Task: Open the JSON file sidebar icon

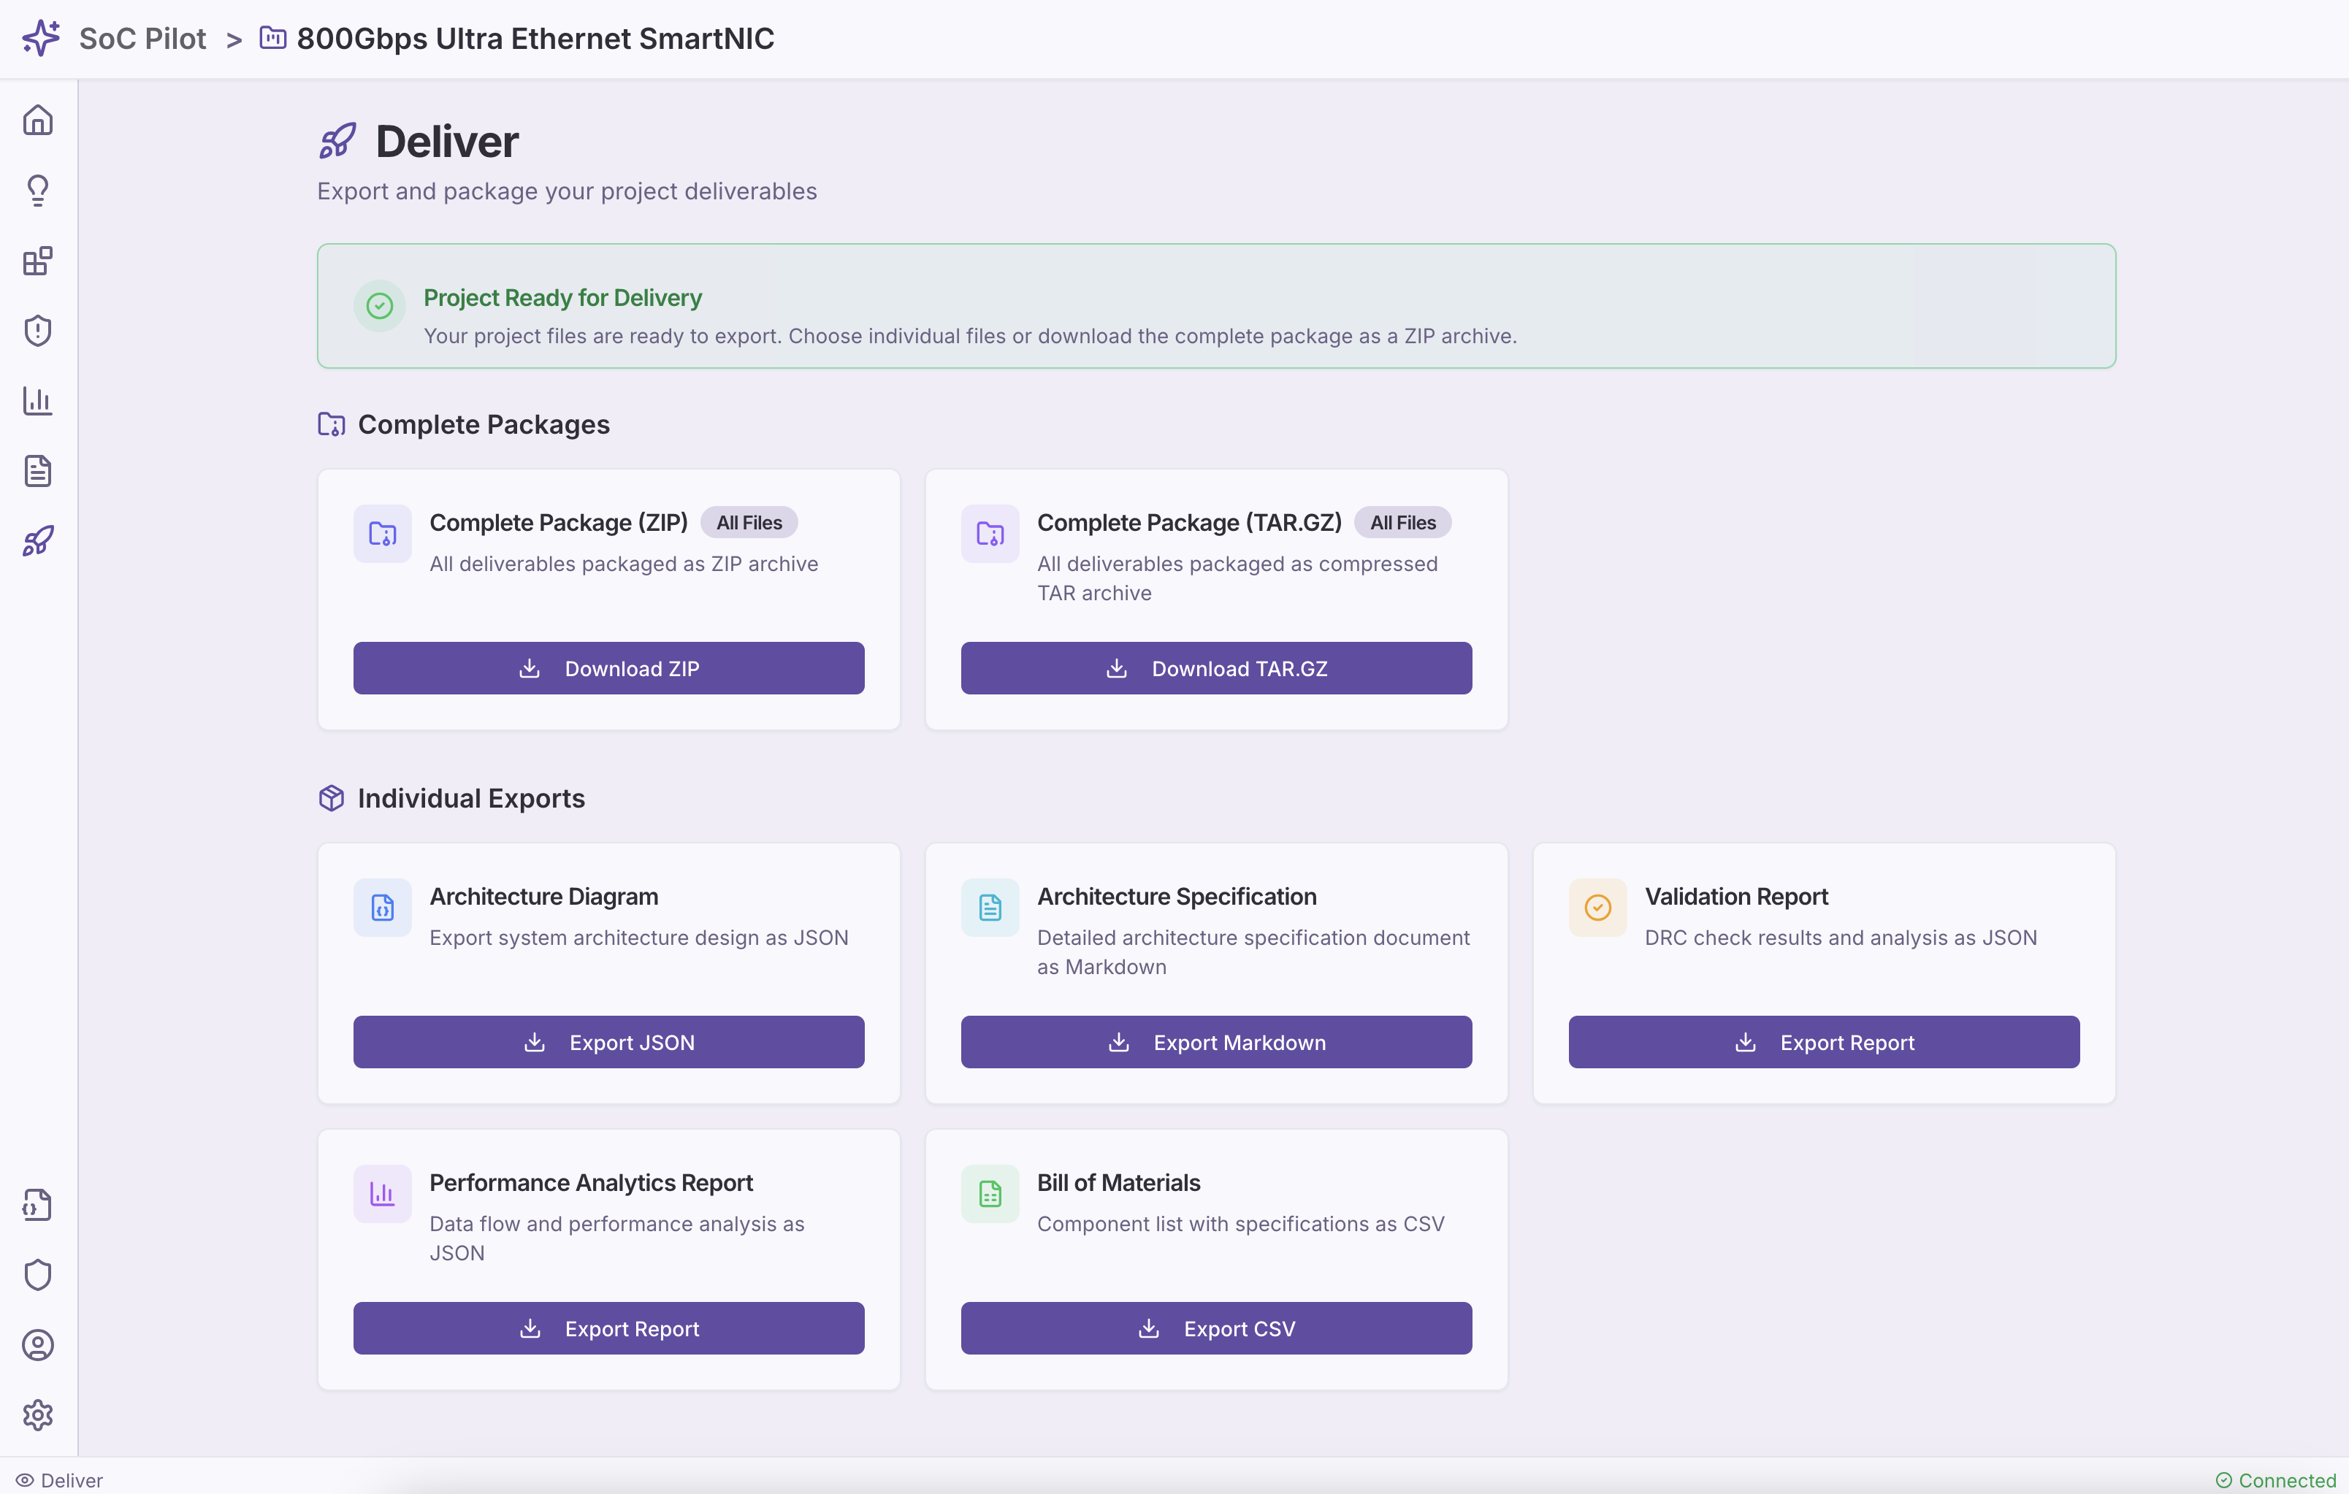Action: point(37,1204)
